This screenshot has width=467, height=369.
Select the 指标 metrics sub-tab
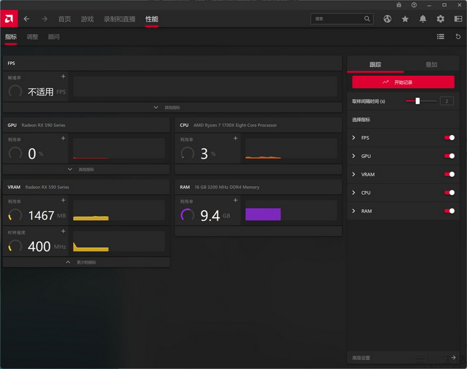[11, 37]
